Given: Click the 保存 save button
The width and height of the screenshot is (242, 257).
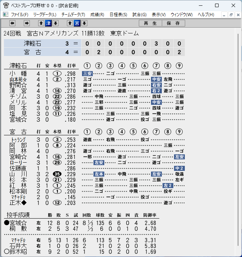Looking at the screenshot, I should pos(173,23).
